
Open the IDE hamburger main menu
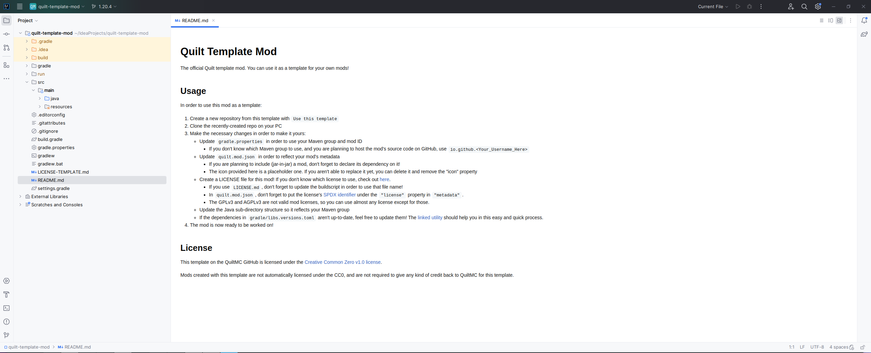pos(19,6)
